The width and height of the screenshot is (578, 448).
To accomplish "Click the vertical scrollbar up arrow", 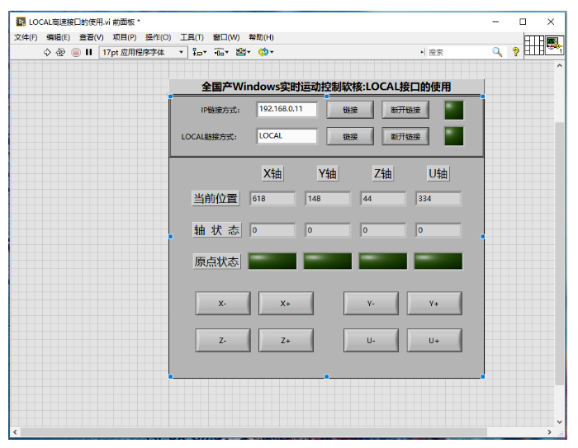I will point(560,65).
